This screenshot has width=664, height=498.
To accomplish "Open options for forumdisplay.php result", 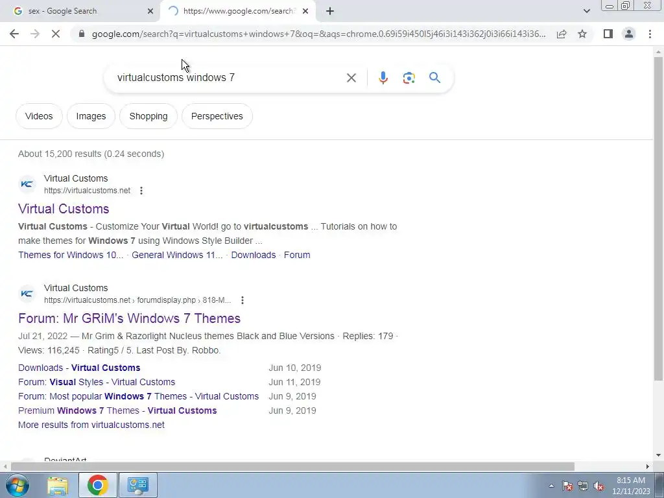I will click(243, 300).
